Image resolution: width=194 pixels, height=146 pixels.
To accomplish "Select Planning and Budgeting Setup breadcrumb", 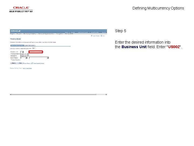I will click(x=46, y=34).
